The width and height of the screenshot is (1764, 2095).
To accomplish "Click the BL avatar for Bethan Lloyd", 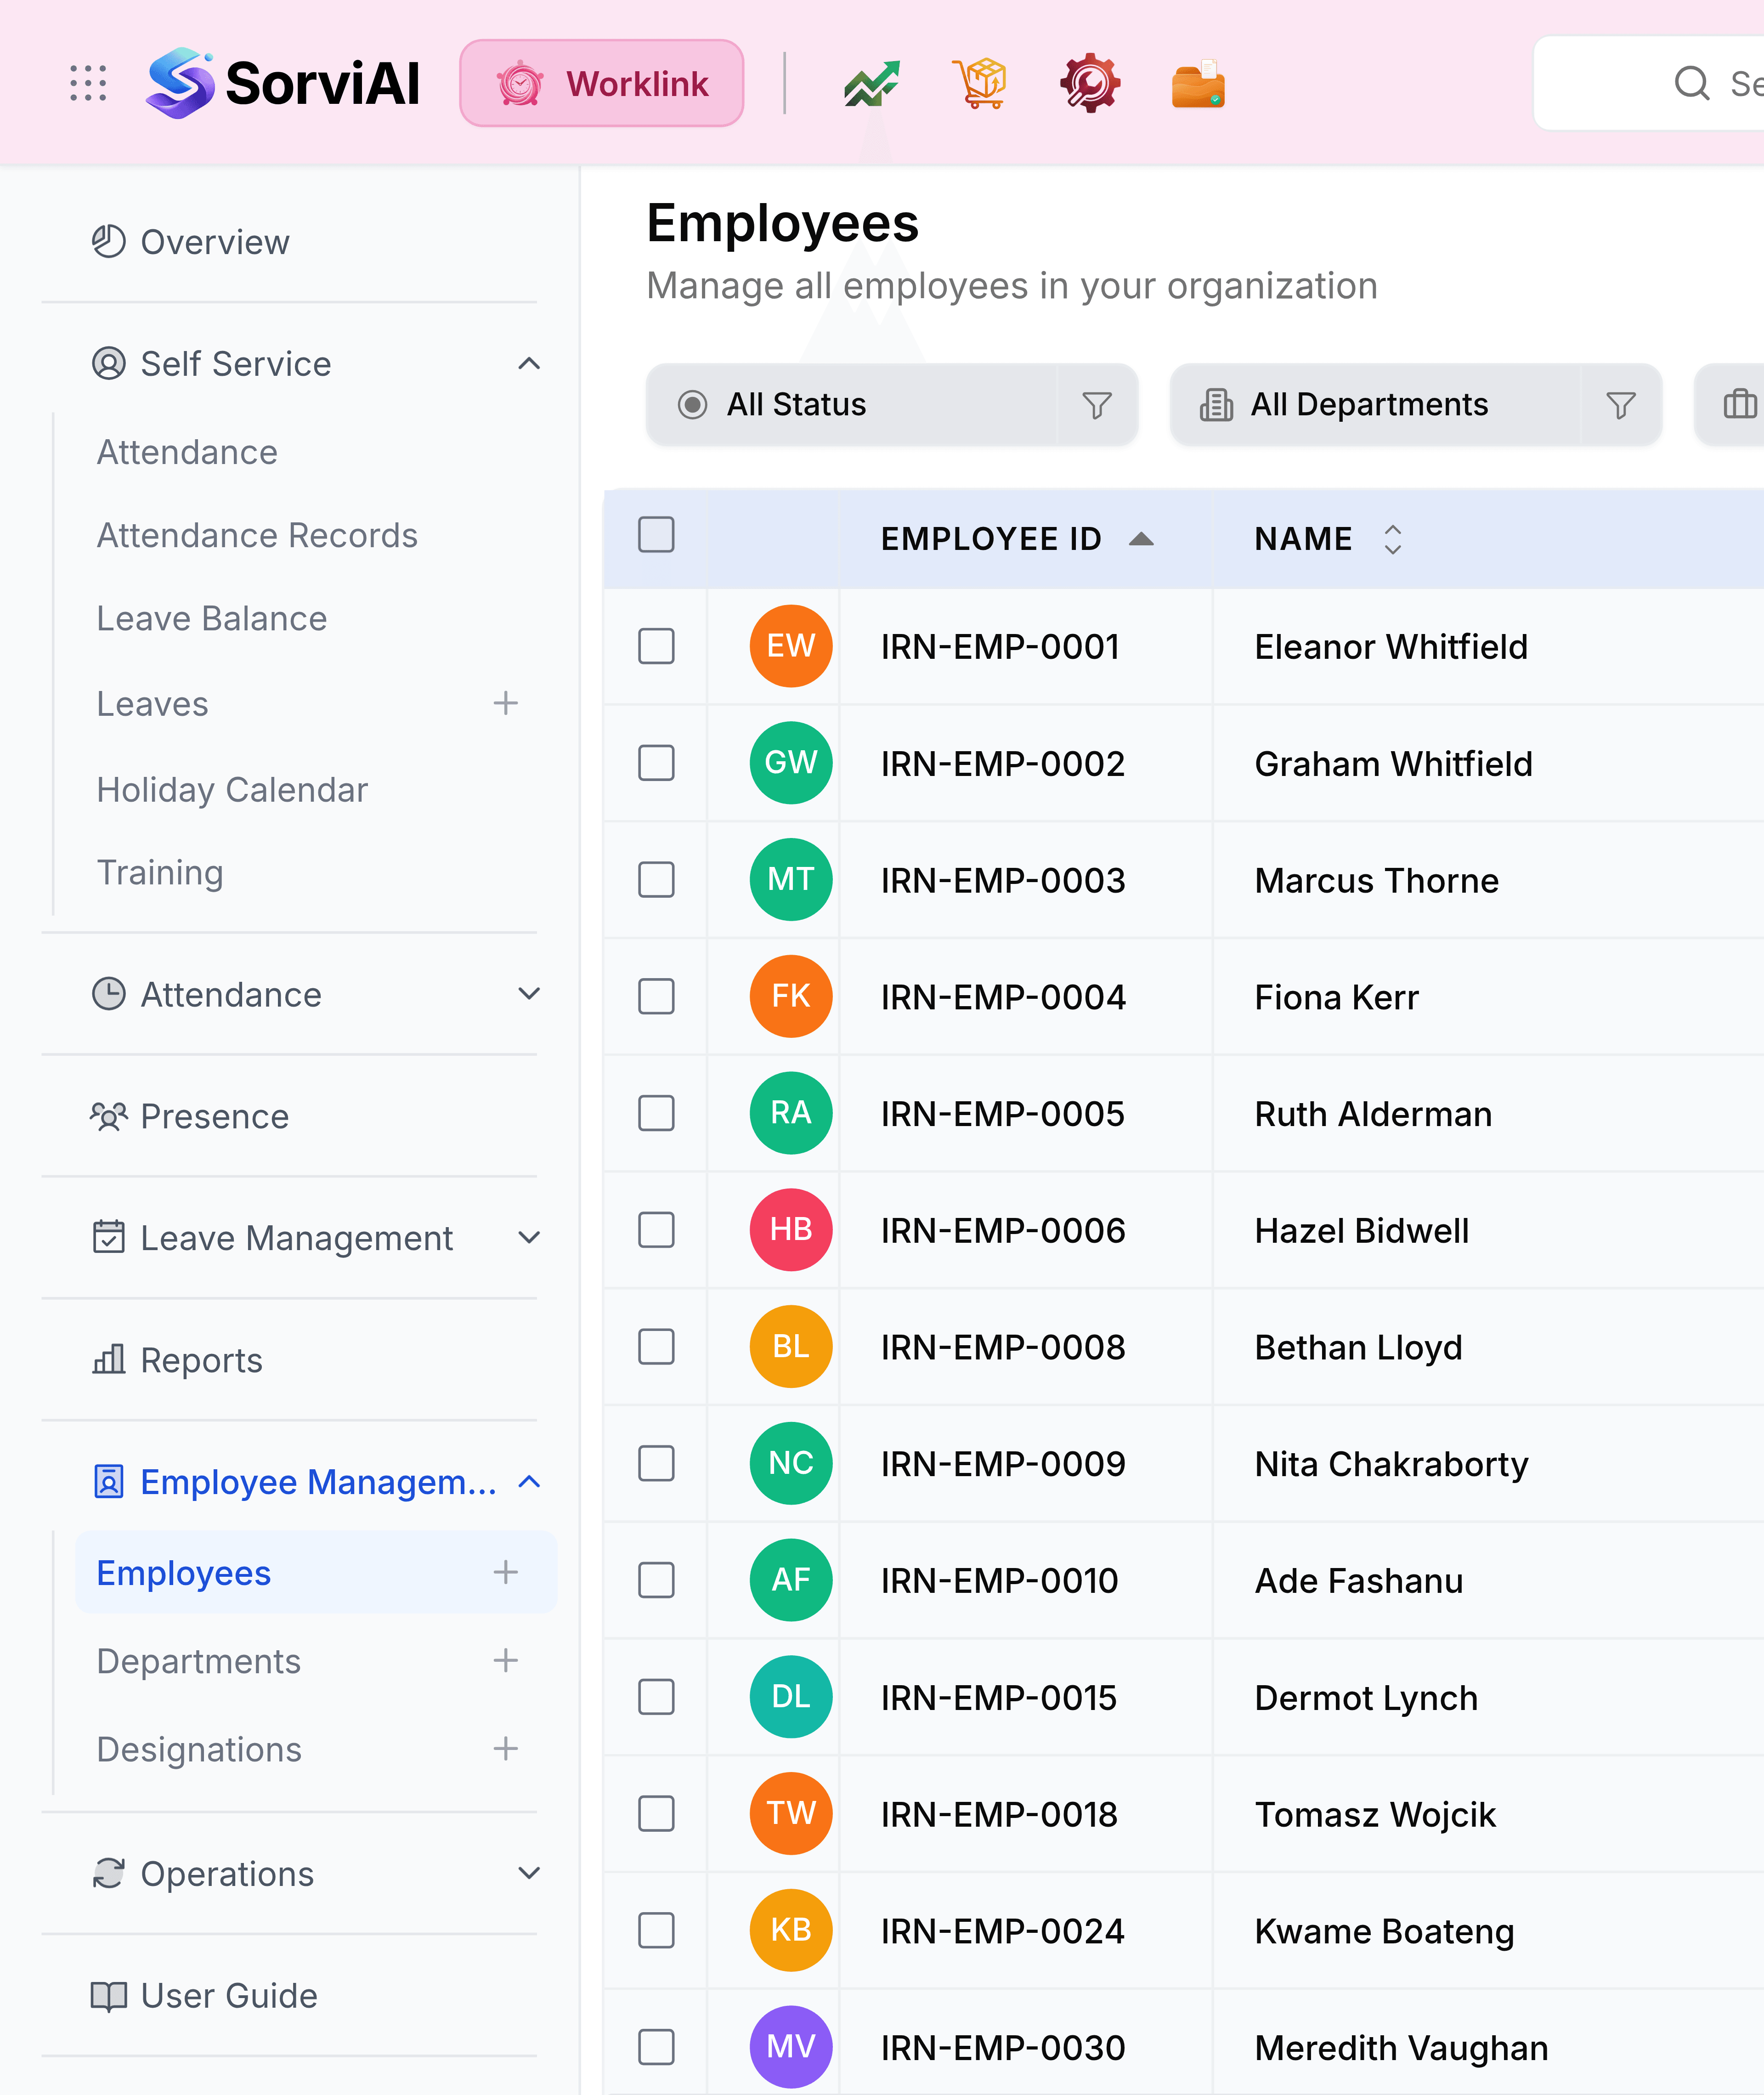I will pos(791,1346).
